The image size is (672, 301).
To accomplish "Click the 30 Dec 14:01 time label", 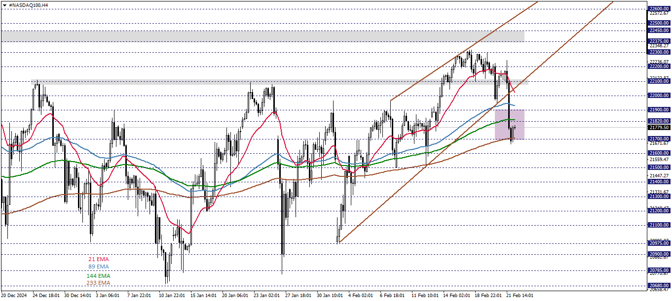I will 78,296.
